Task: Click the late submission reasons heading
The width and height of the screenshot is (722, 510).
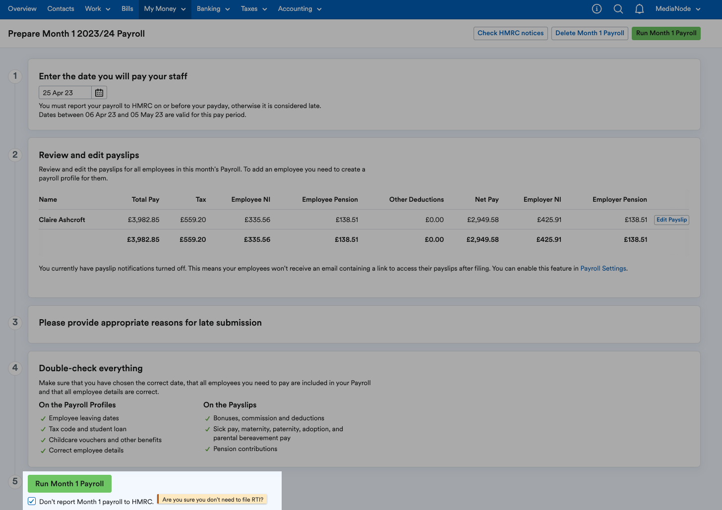Action: click(150, 323)
